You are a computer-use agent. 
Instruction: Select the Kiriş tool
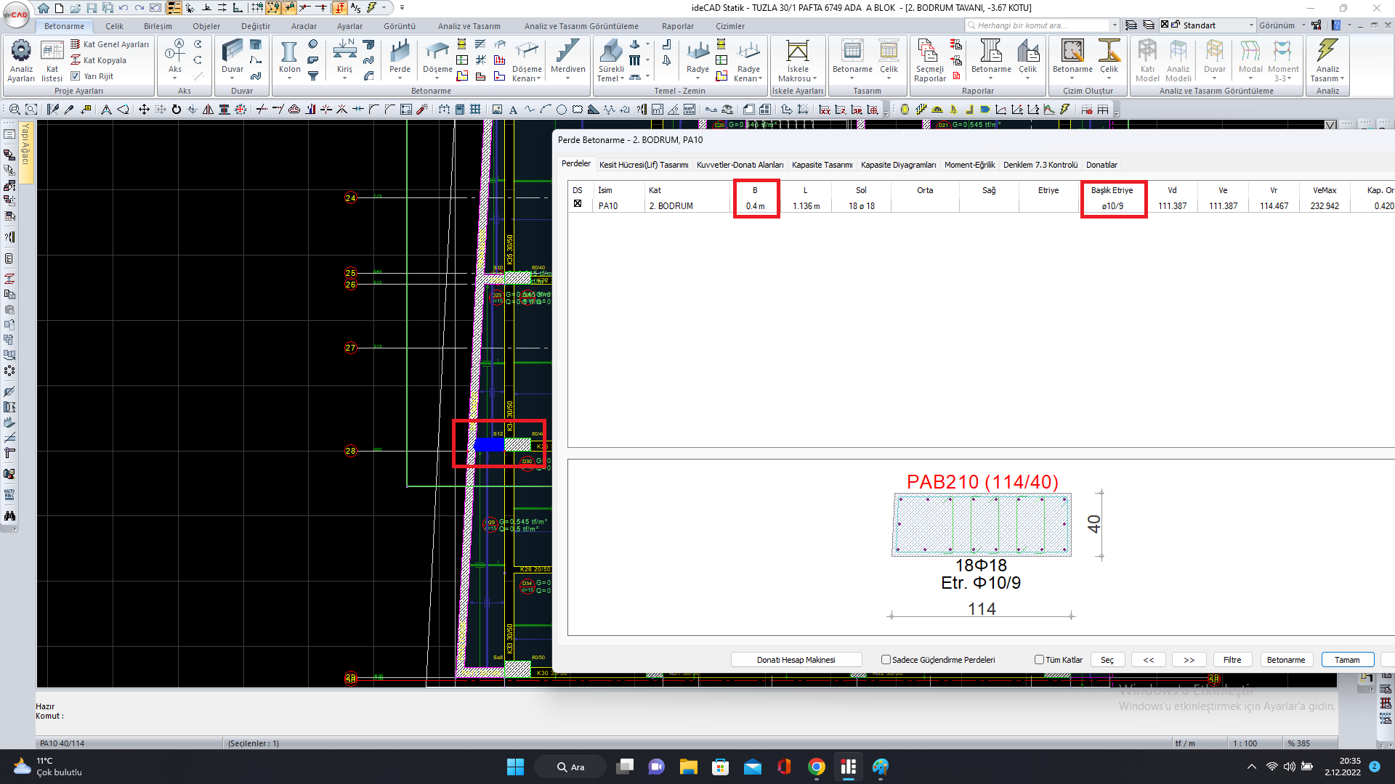[x=344, y=60]
